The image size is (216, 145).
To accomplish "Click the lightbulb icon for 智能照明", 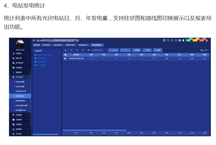I will click(13, 72).
